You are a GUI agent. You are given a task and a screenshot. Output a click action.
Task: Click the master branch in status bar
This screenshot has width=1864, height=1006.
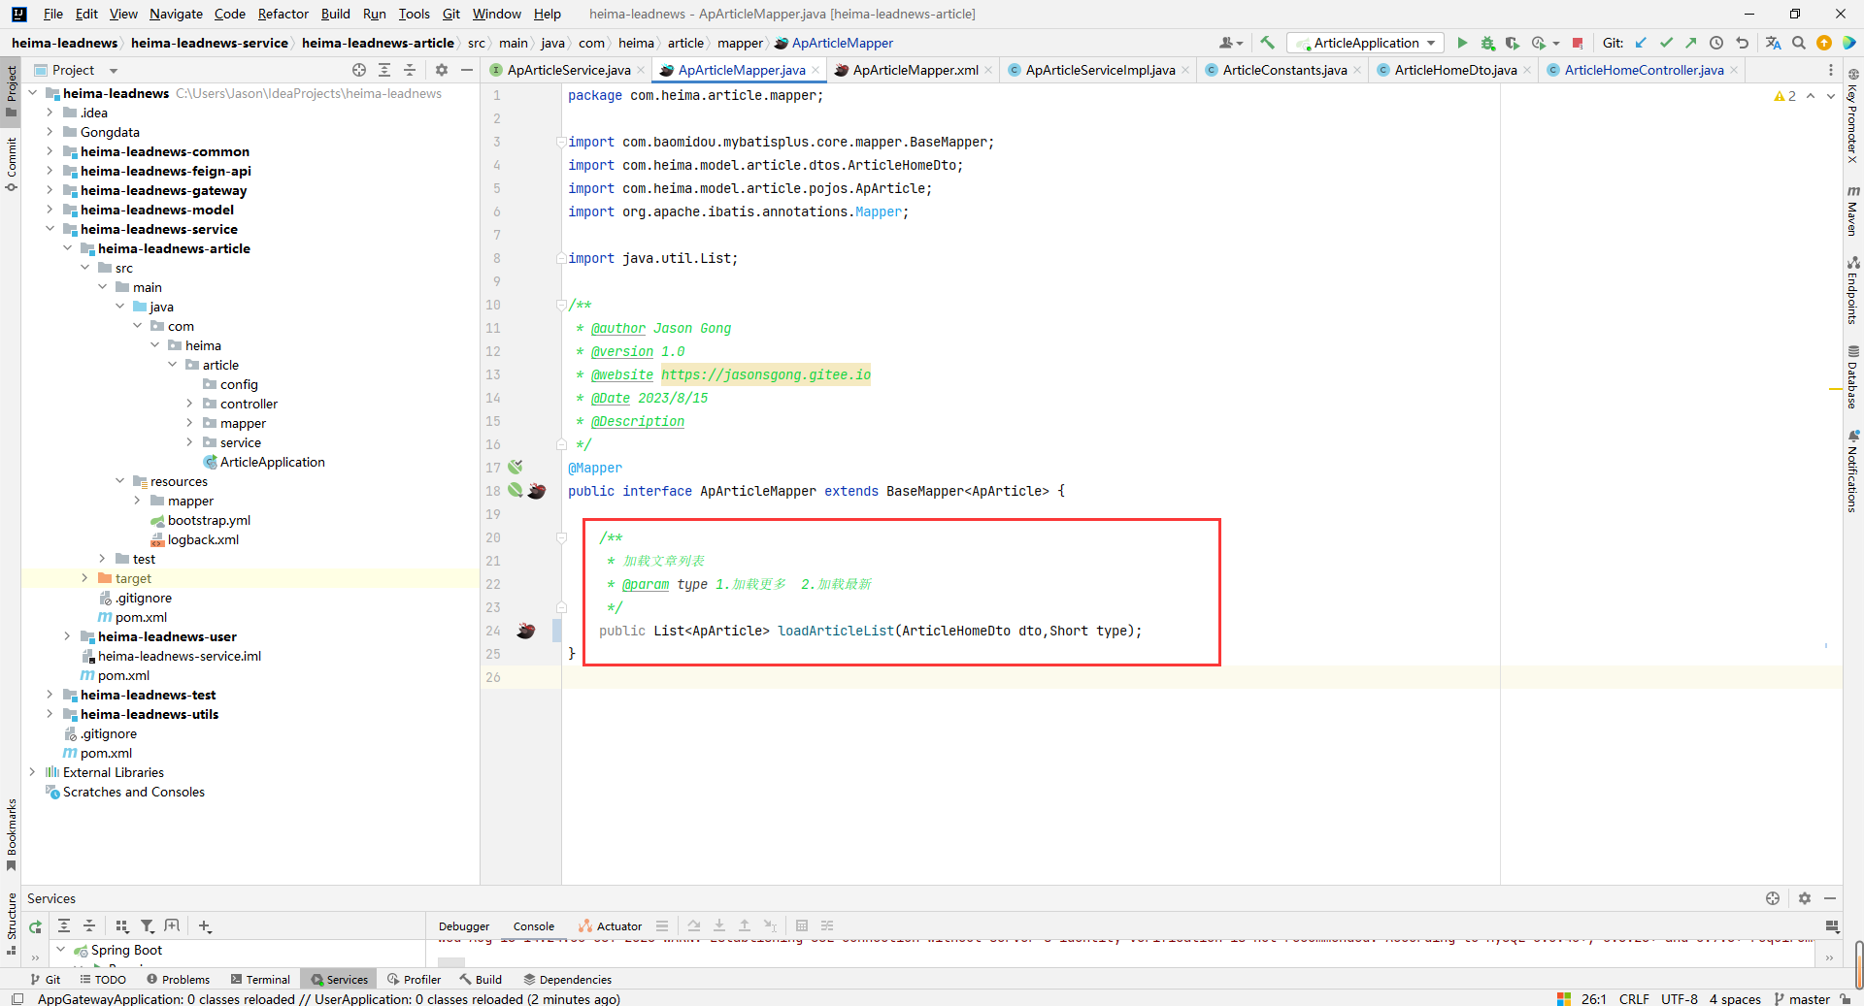pos(1809,999)
